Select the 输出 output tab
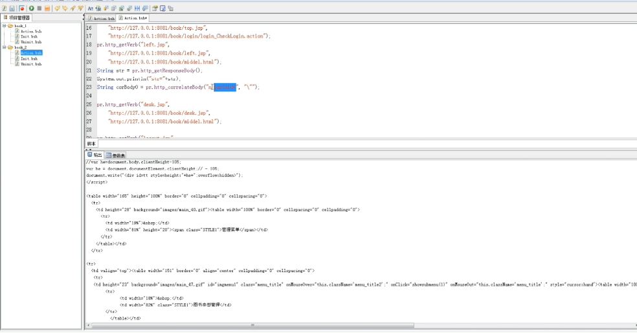The image size is (637, 333). pos(95,155)
